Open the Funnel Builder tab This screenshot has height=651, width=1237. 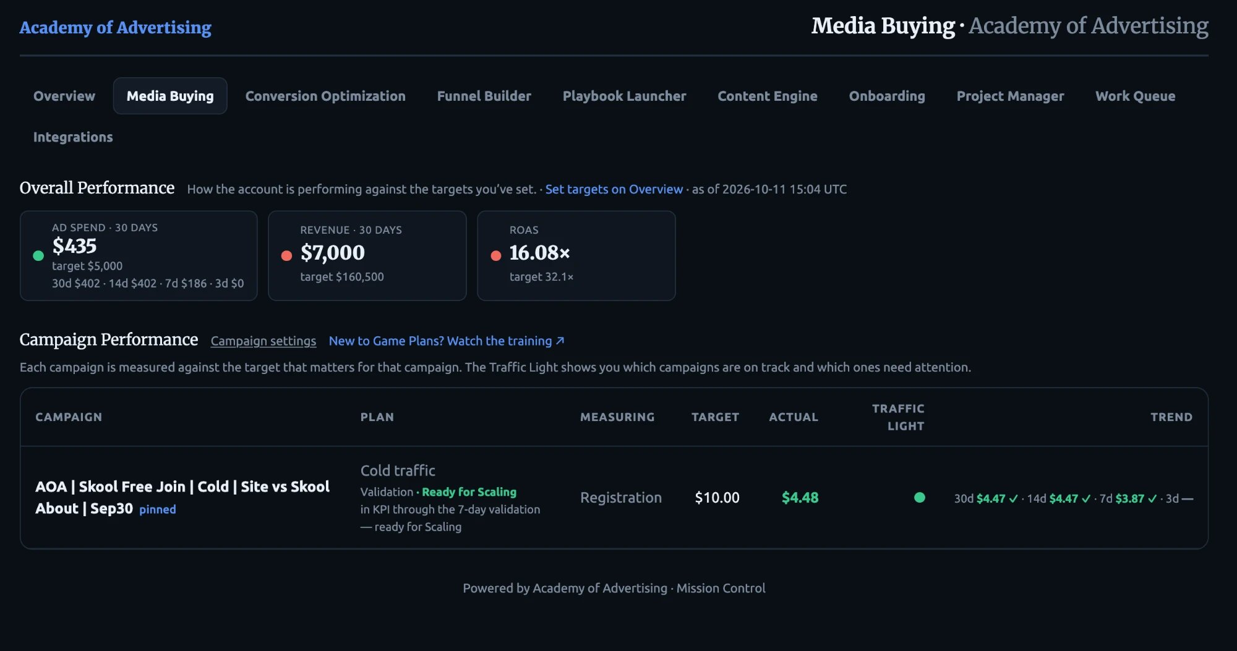[x=484, y=96]
